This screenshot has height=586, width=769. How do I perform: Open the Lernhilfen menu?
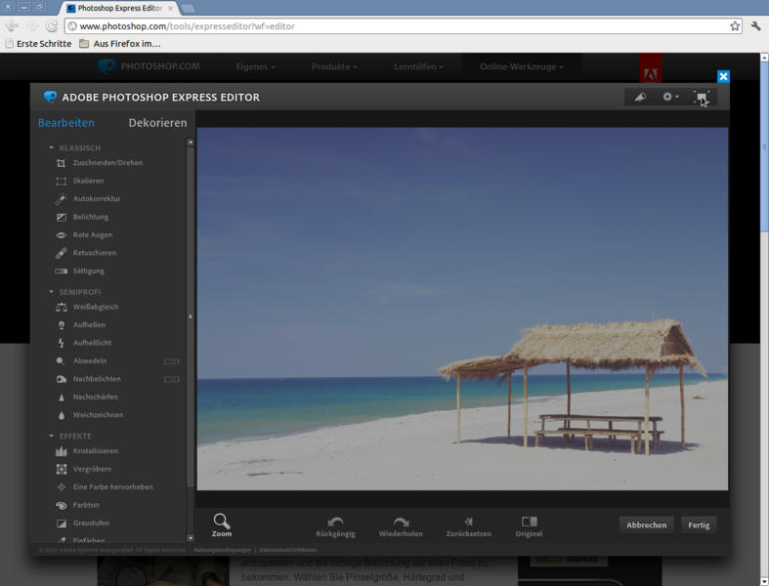(x=418, y=66)
